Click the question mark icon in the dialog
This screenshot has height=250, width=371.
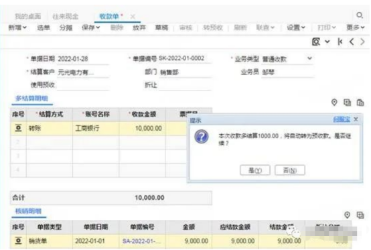coord(202,137)
